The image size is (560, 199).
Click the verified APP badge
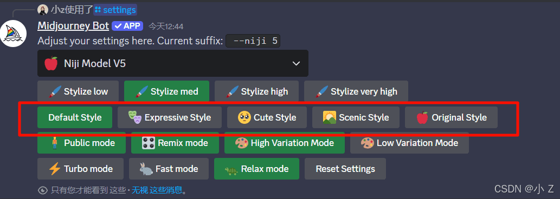(127, 26)
